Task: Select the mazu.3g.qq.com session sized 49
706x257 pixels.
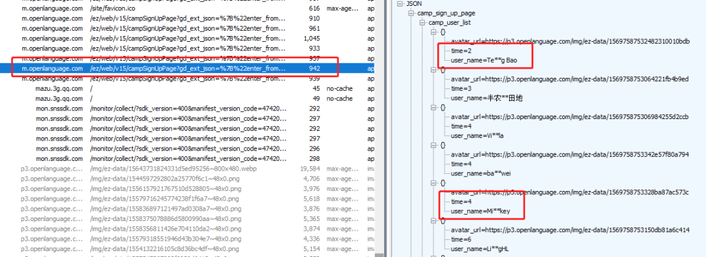Action: click(x=187, y=99)
